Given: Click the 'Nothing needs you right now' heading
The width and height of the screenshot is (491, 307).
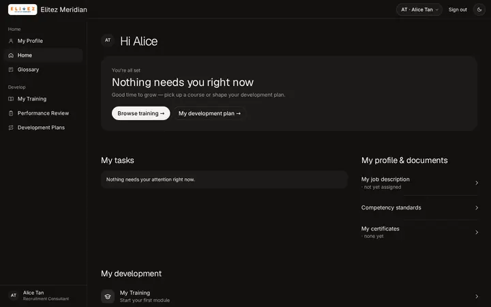Looking at the screenshot, I should coord(183,83).
